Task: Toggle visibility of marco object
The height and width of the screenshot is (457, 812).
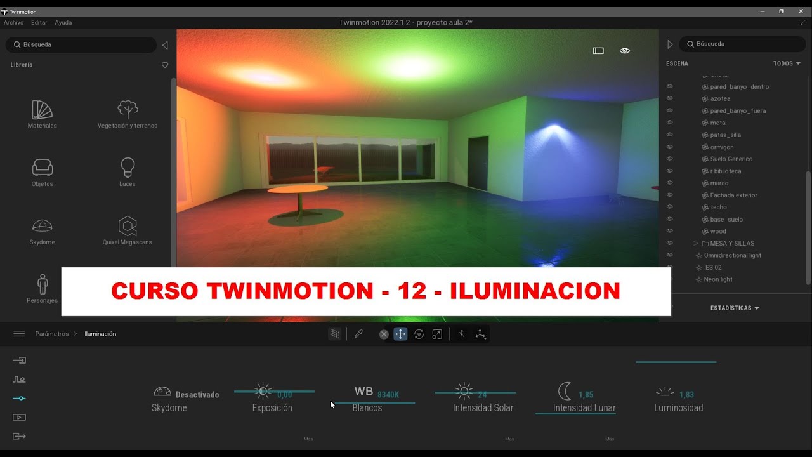Action: pos(669,183)
